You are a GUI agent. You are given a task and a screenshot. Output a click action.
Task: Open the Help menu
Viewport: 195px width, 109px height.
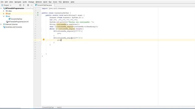click(x=73, y=2)
